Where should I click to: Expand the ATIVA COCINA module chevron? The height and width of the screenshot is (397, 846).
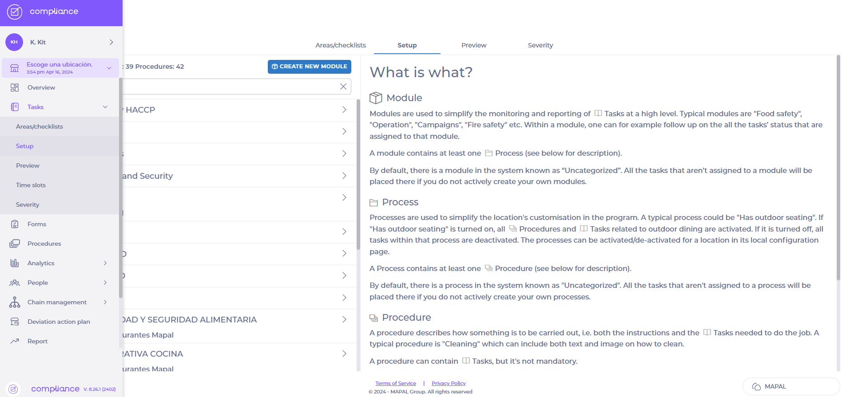[344, 354]
